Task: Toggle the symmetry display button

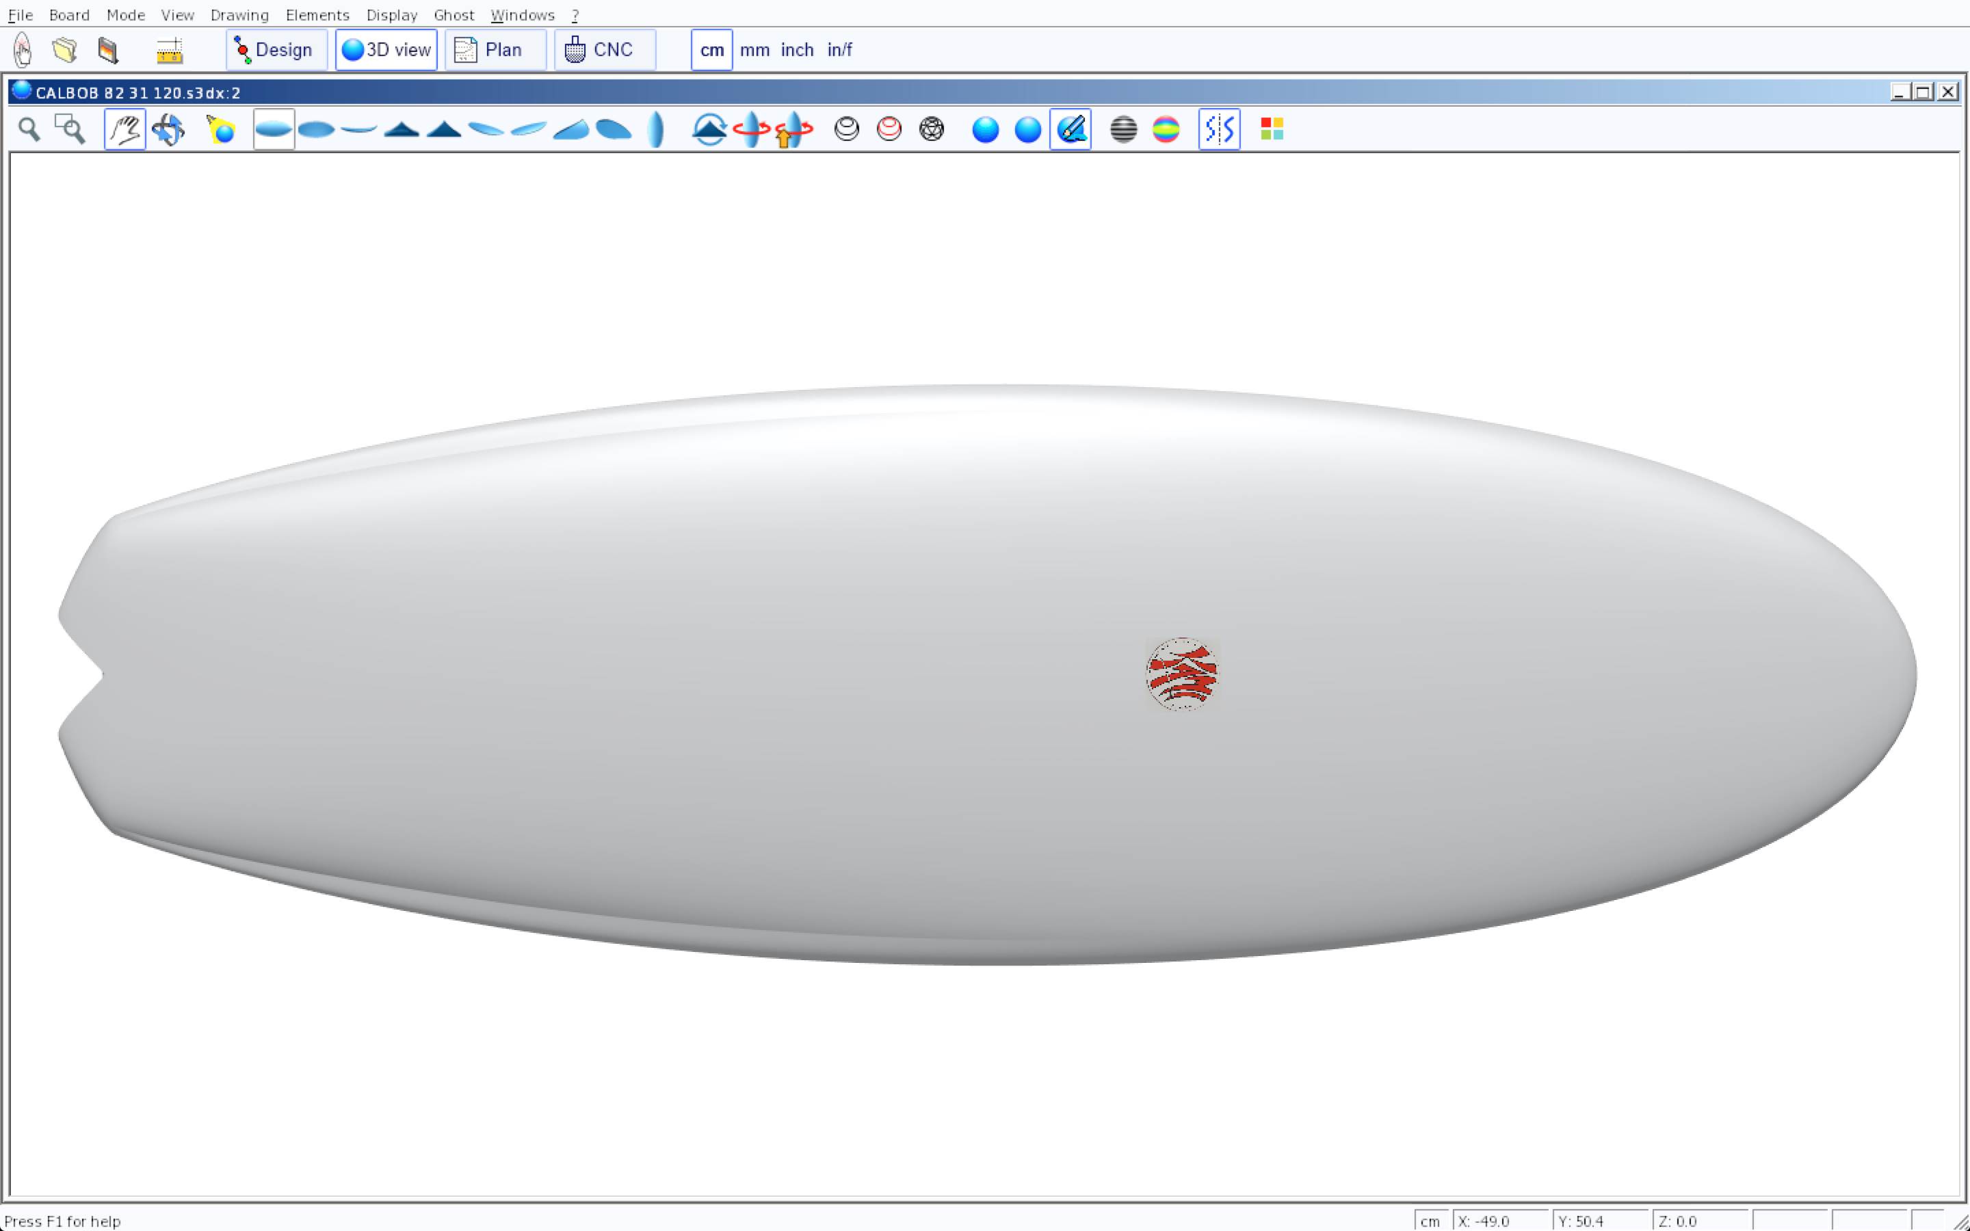Action: point(1219,129)
